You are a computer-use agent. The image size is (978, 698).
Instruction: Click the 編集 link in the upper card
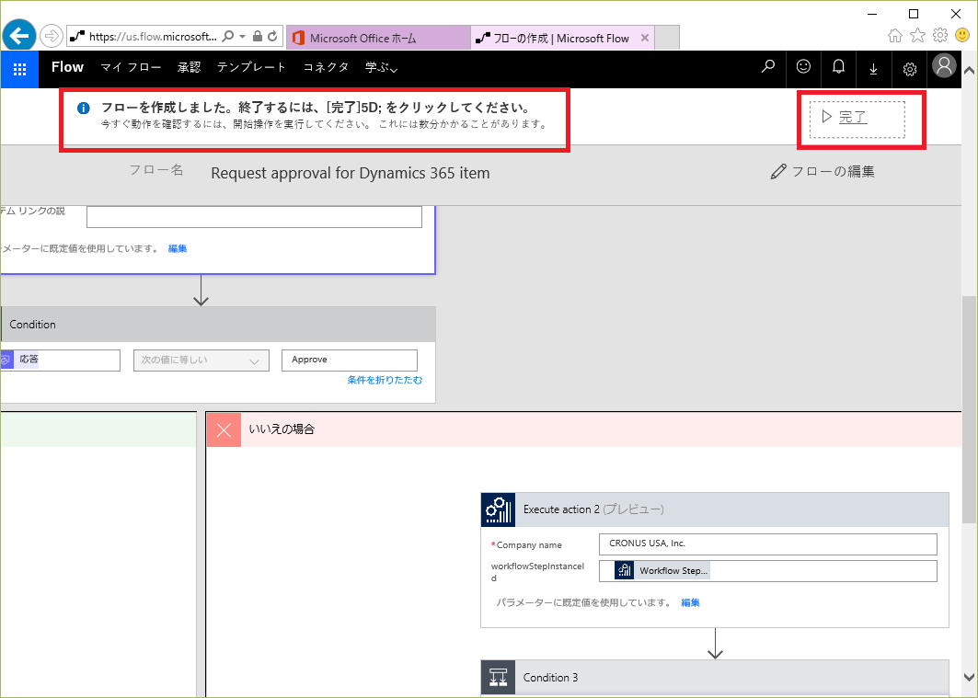click(x=178, y=248)
